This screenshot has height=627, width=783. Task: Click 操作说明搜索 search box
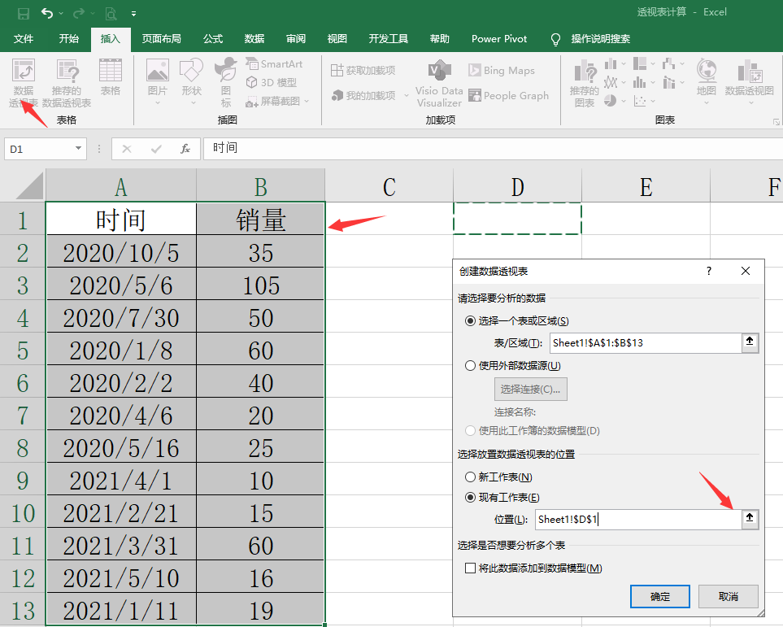[601, 39]
